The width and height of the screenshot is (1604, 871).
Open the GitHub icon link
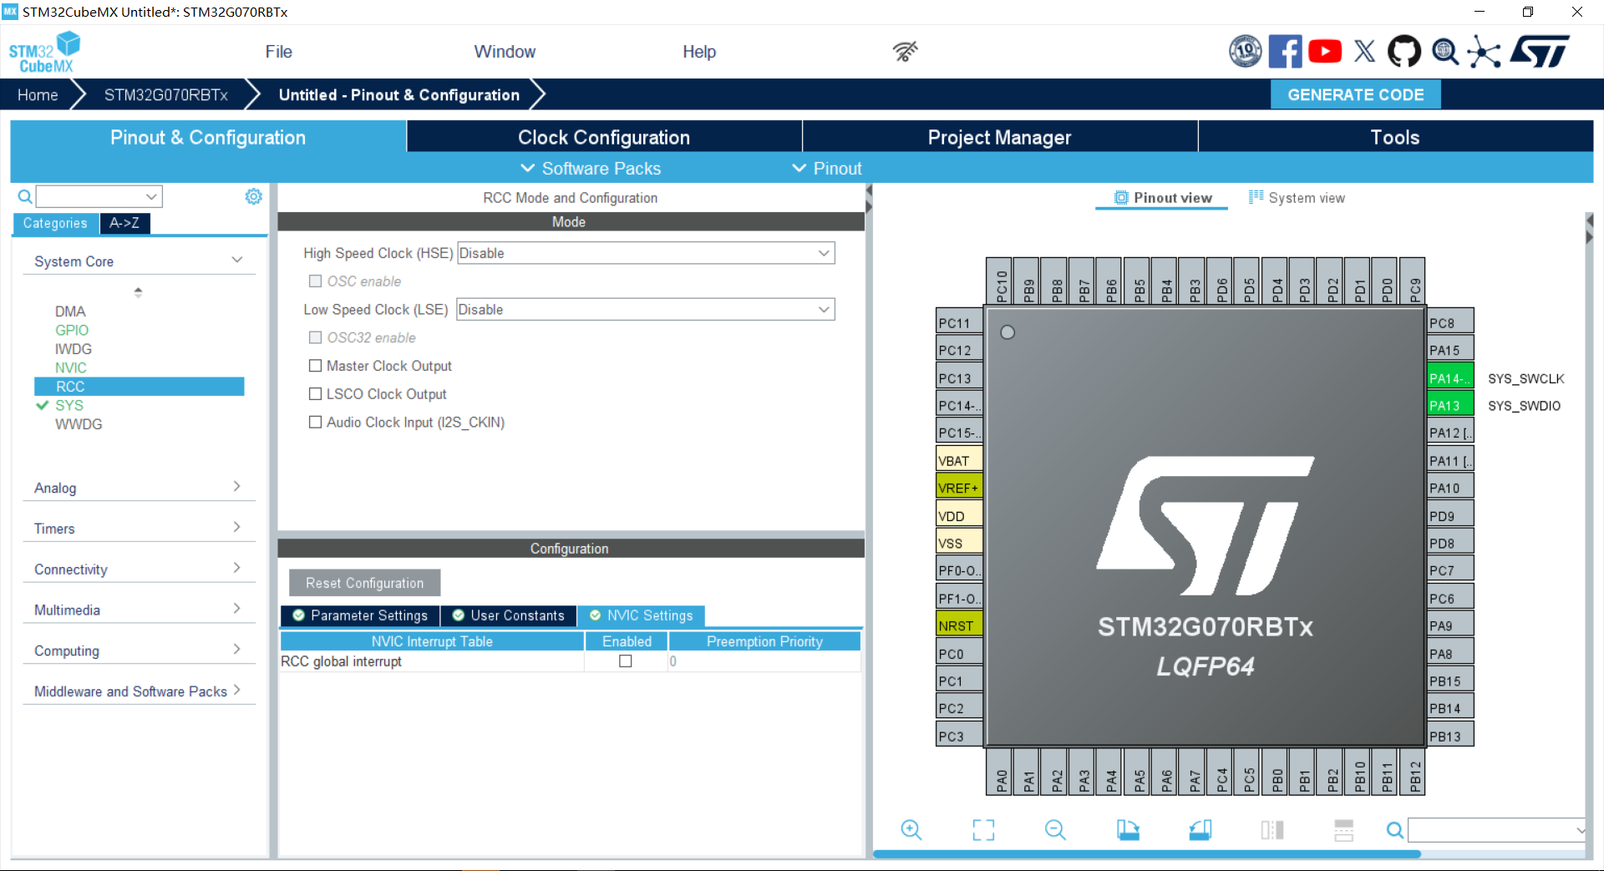point(1403,52)
